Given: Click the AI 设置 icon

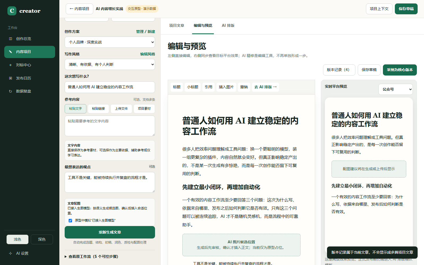Looking at the screenshot, I should (x=11, y=253).
